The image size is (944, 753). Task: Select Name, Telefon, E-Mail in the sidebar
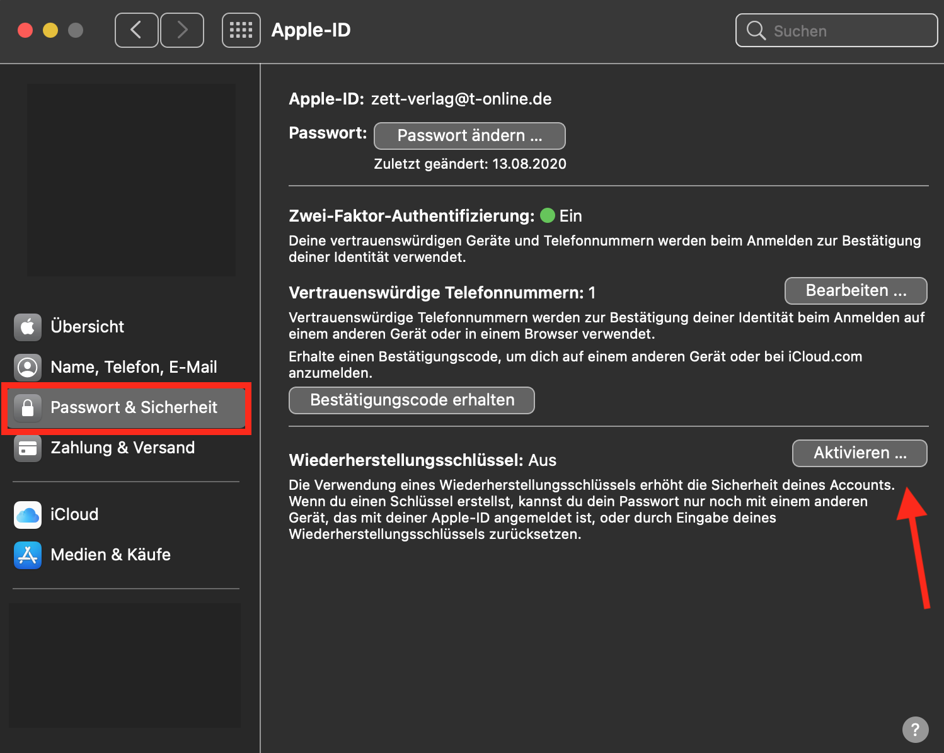[126, 367]
